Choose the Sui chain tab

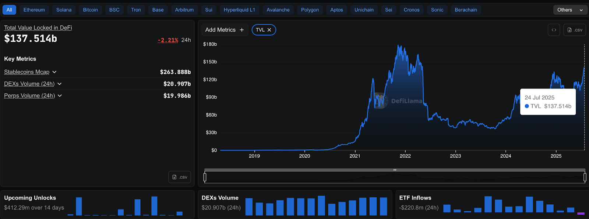tap(209, 10)
